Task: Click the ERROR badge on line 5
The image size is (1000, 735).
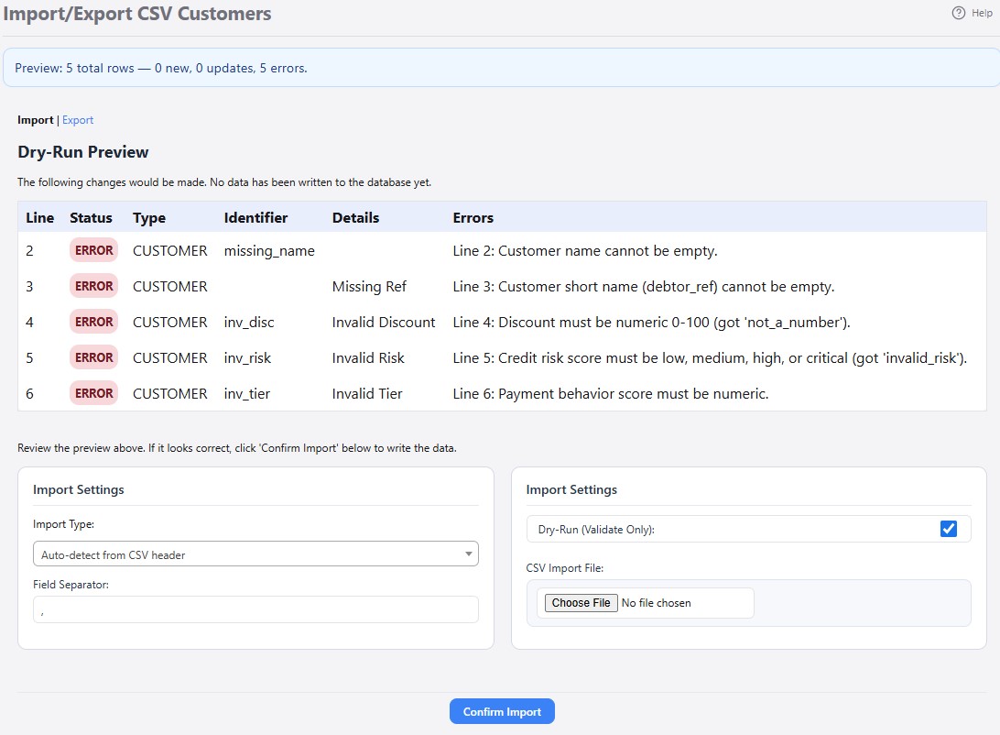Action: [x=93, y=358]
